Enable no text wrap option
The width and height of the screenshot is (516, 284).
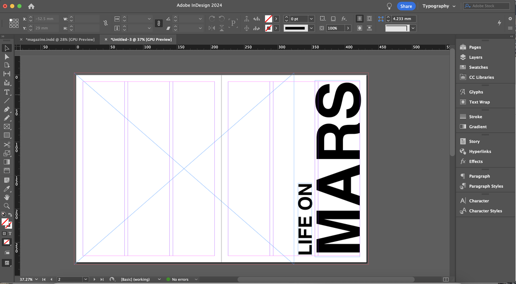click(359, 19)
